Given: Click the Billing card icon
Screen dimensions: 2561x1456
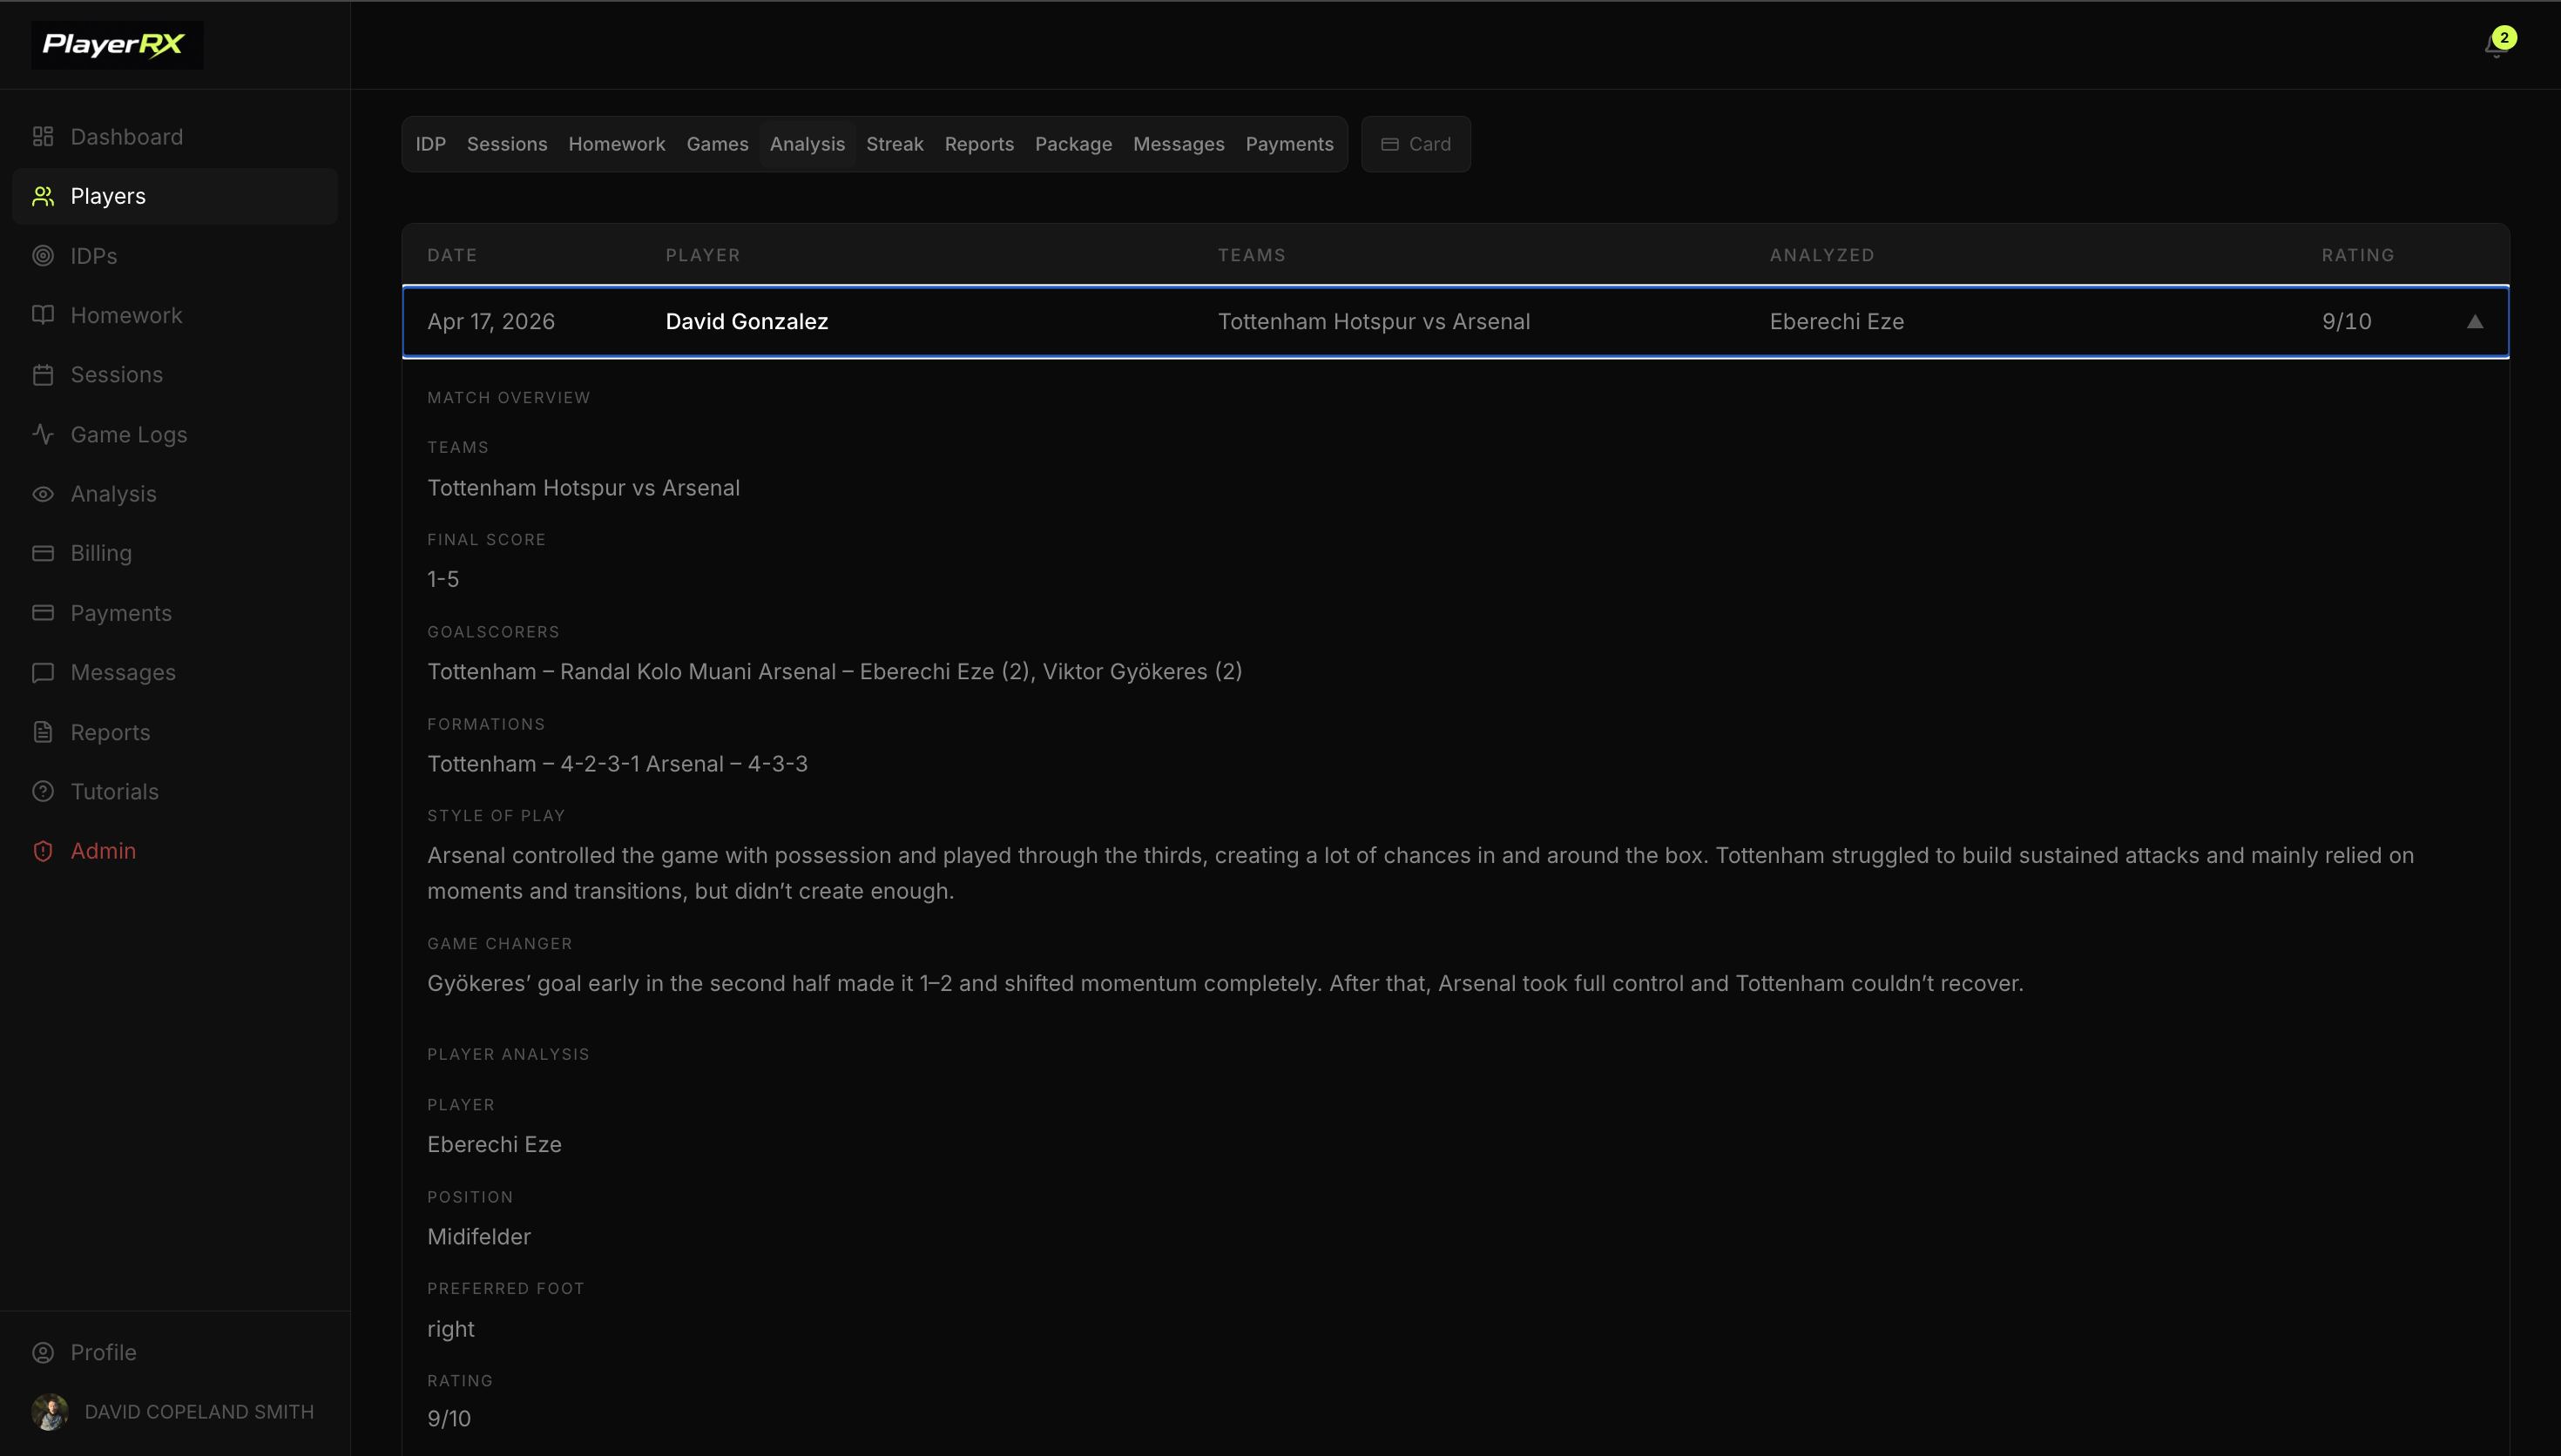Looking at the screenshot, I should pyautogui.click(x=43, y=553).
